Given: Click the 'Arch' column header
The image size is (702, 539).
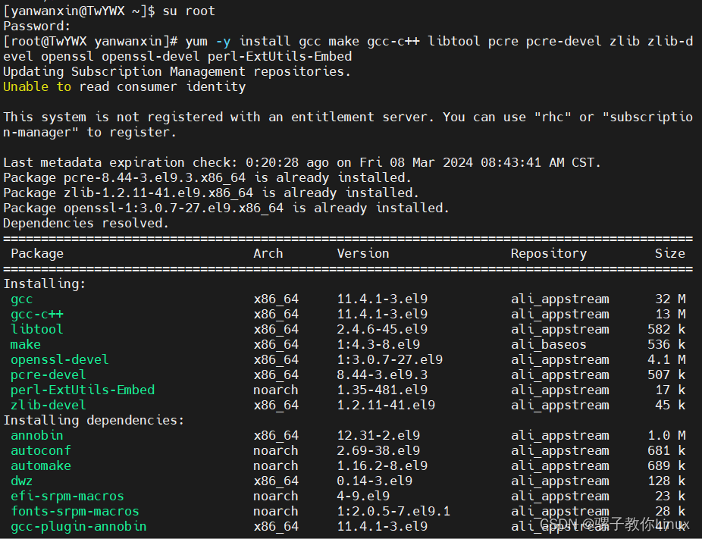Looking at the screenshot, I should tap(268, 253).
